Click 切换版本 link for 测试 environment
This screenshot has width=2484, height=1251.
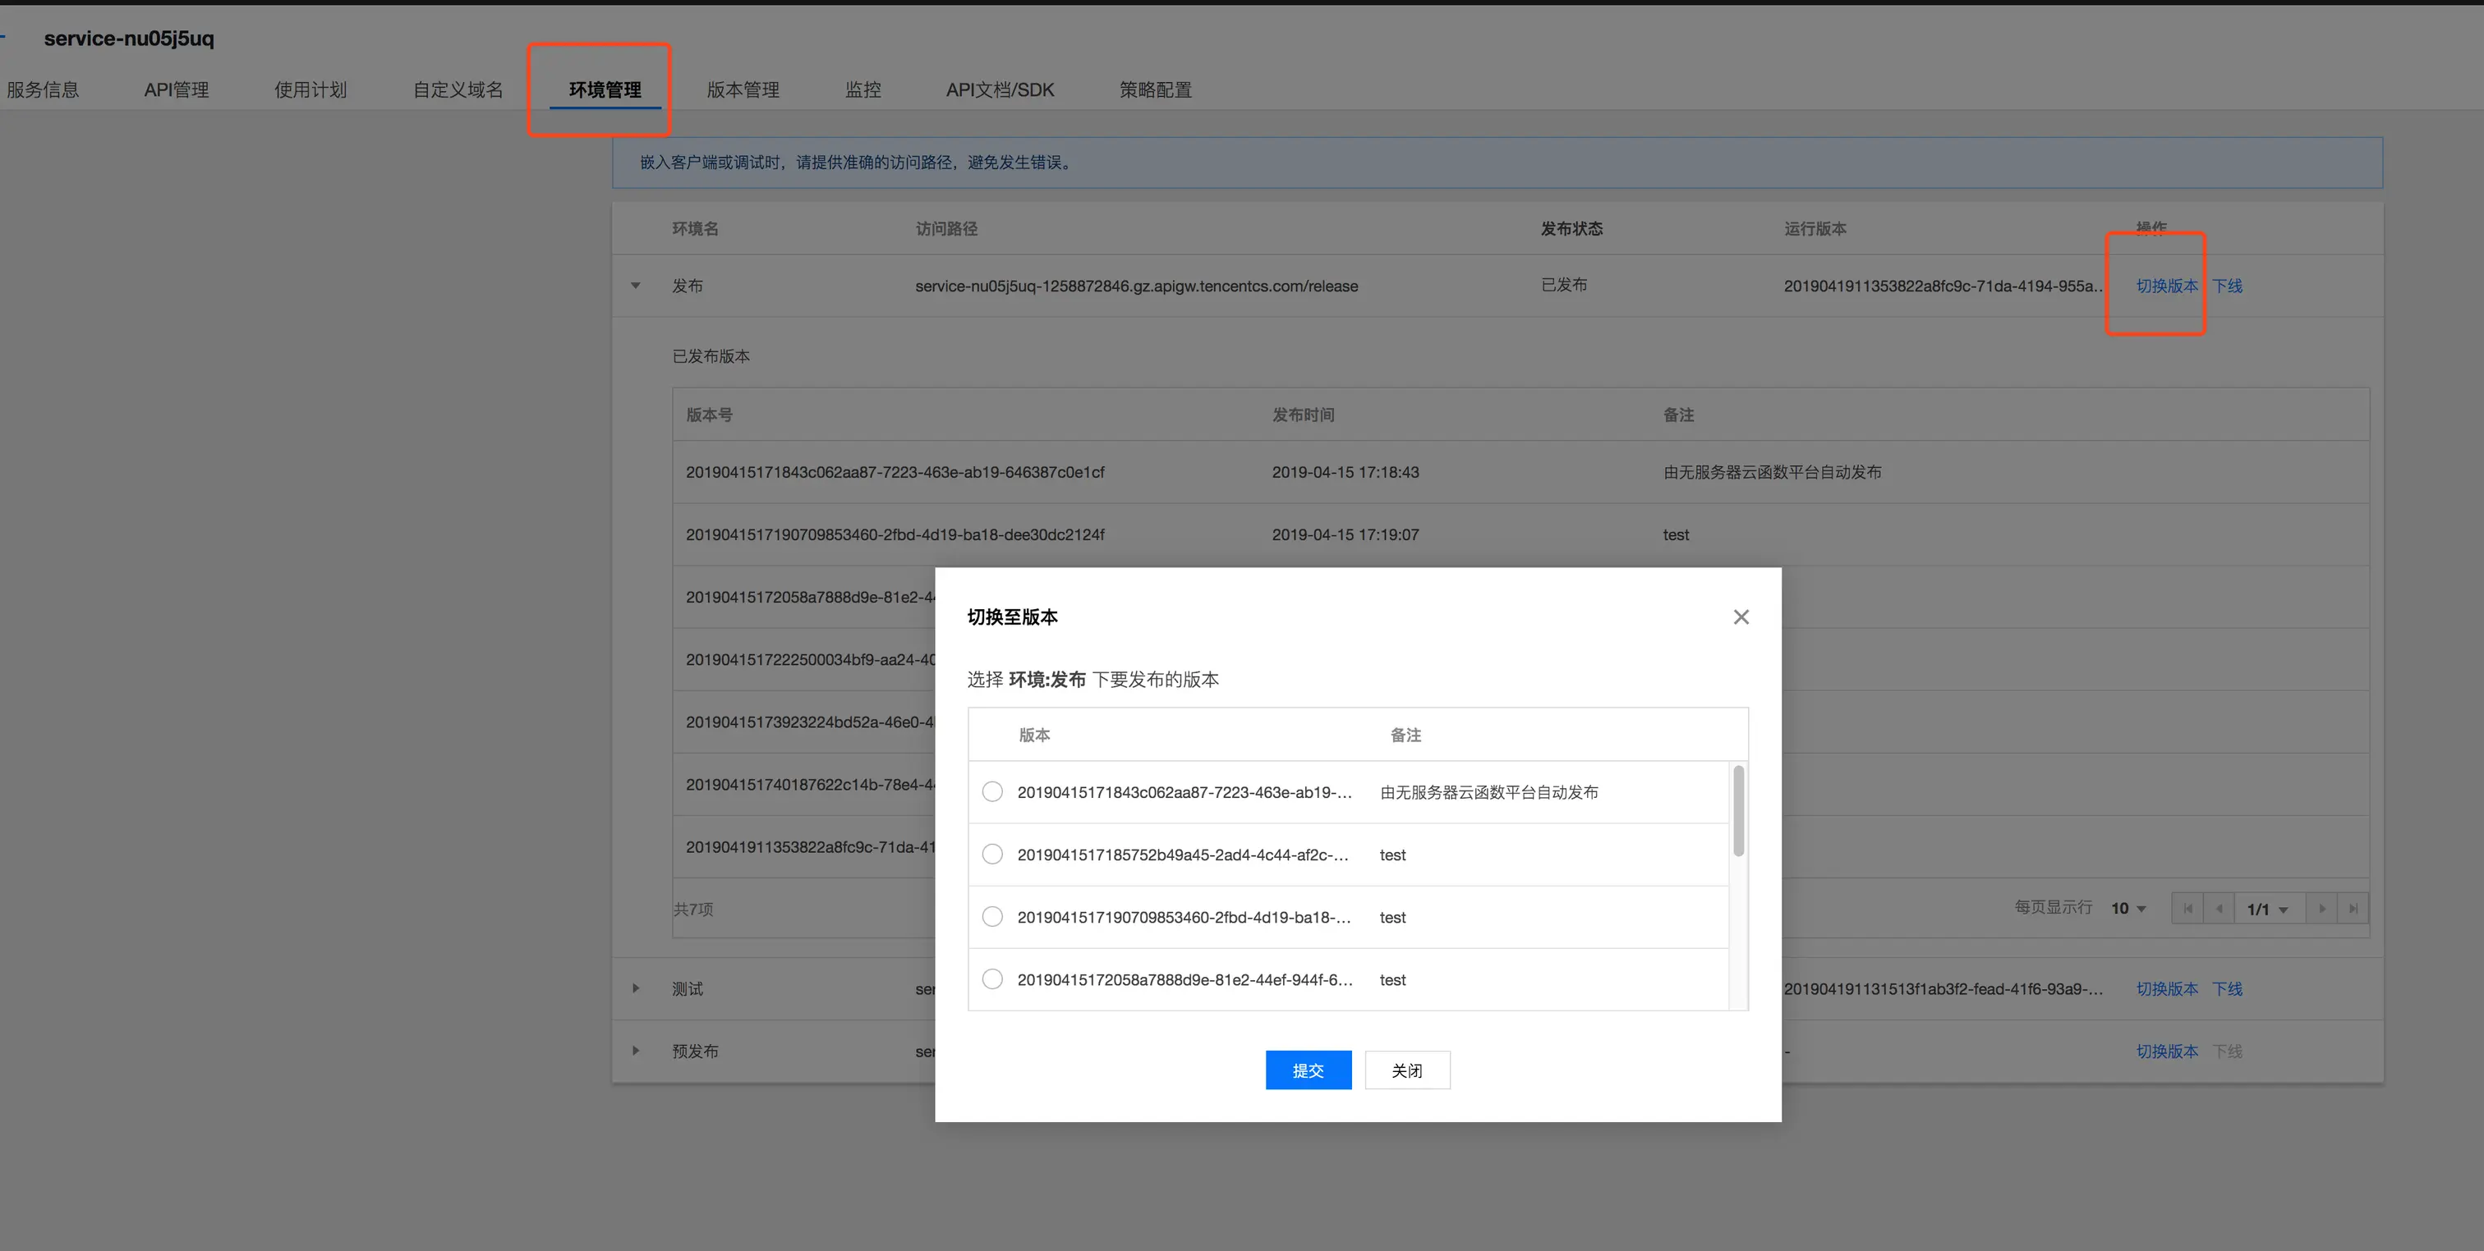click(x=2166, y=989)
